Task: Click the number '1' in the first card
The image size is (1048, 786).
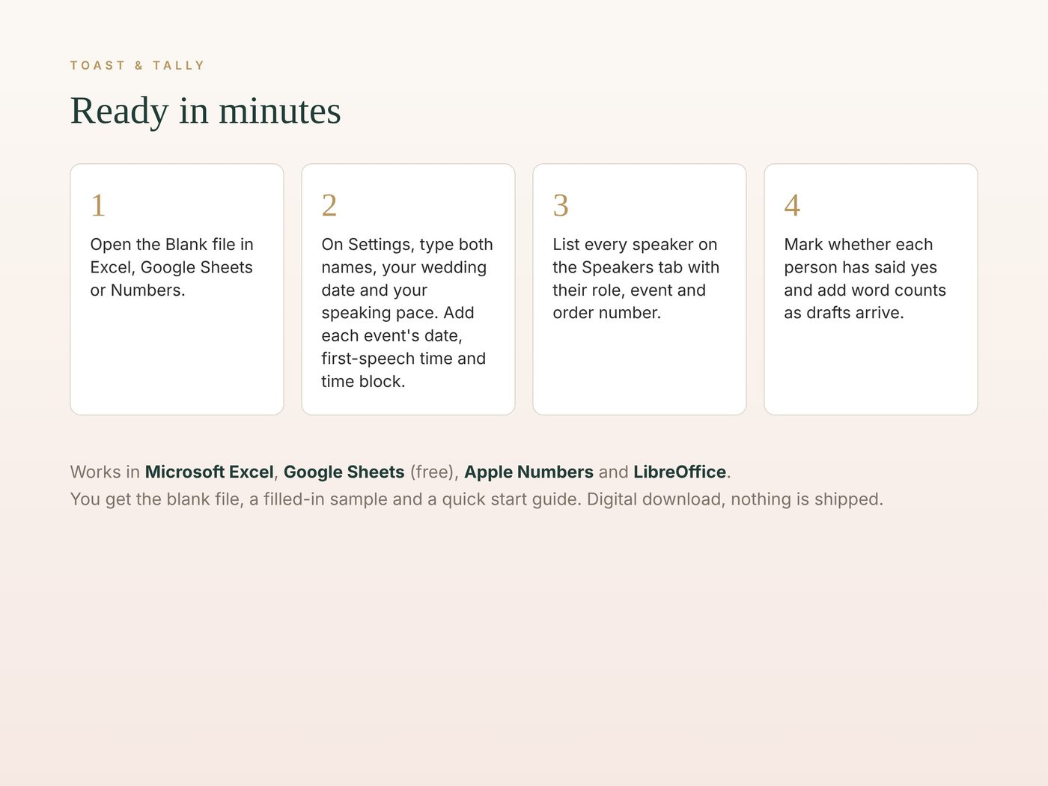Action: (x=98, y=205)
